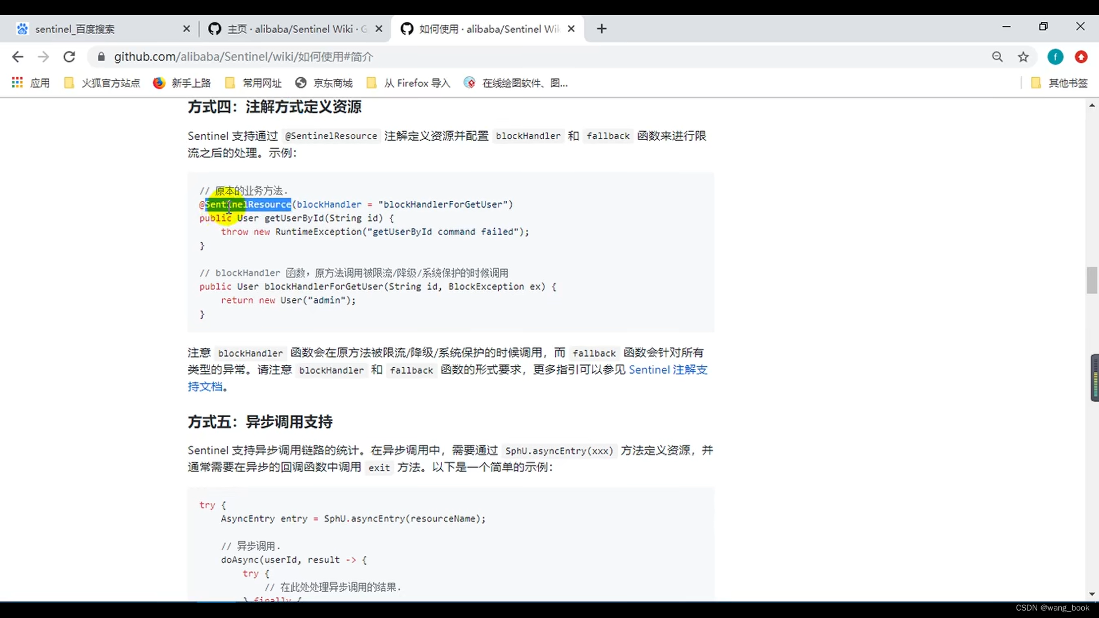Bookmark this page with the star icon
The image size is (1099, 618).
click(1023, 57)
